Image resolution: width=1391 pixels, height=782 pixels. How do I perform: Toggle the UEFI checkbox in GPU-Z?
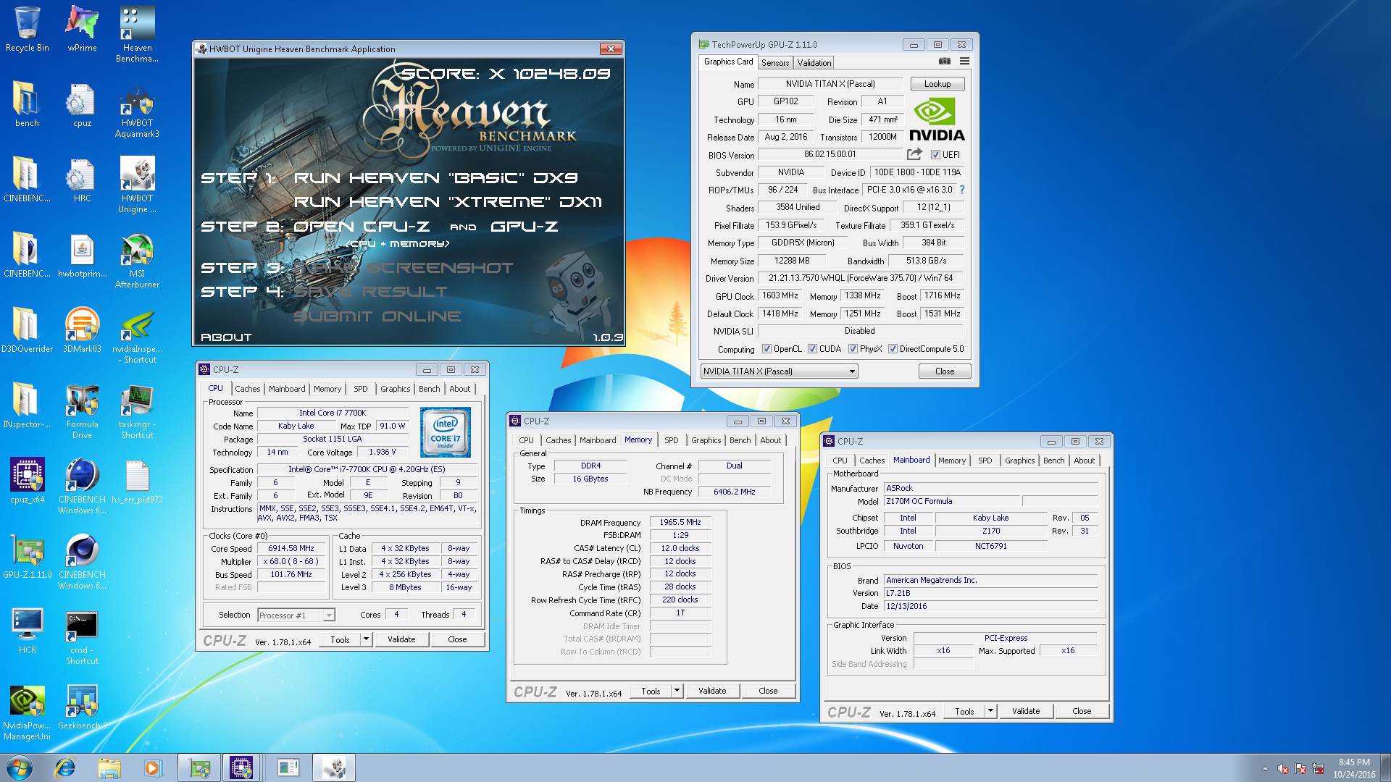(x=935, y=155)
